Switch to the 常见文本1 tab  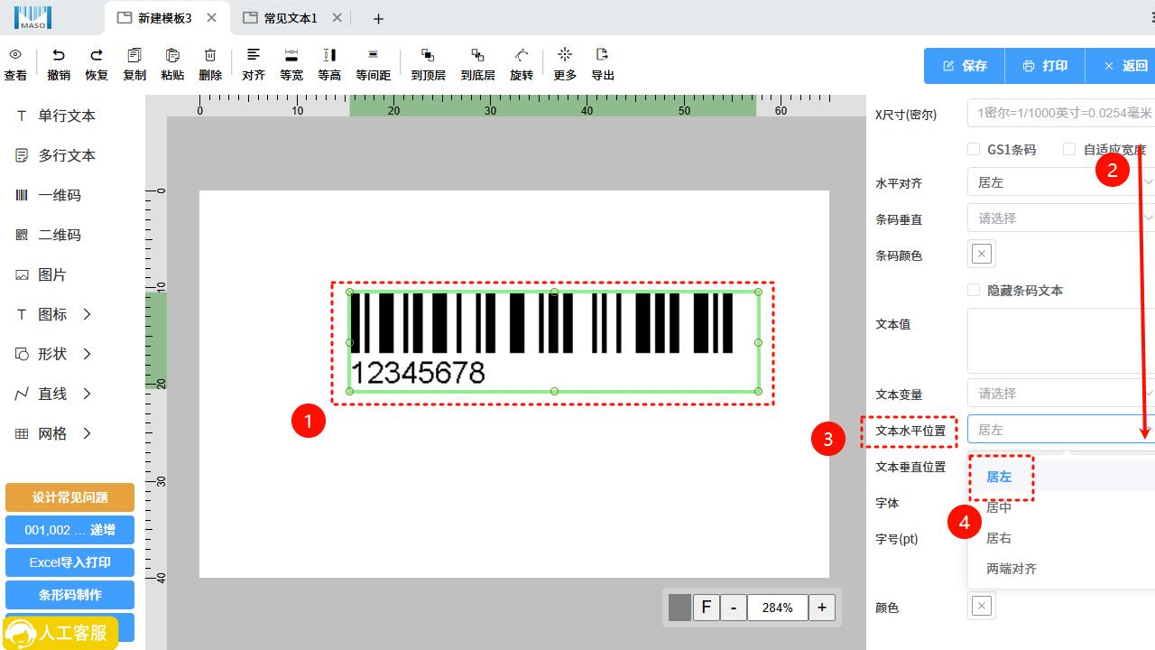pyautogui.click(x=291, y=18)
